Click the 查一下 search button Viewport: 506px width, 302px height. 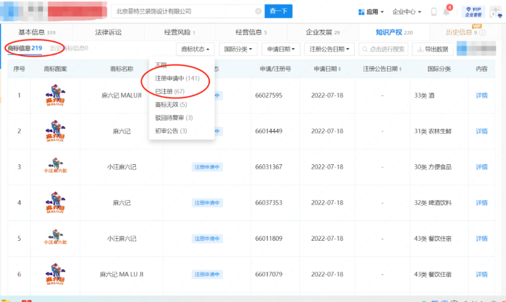[278, 11]
